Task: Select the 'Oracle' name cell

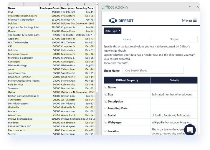Action: (24, 31)
